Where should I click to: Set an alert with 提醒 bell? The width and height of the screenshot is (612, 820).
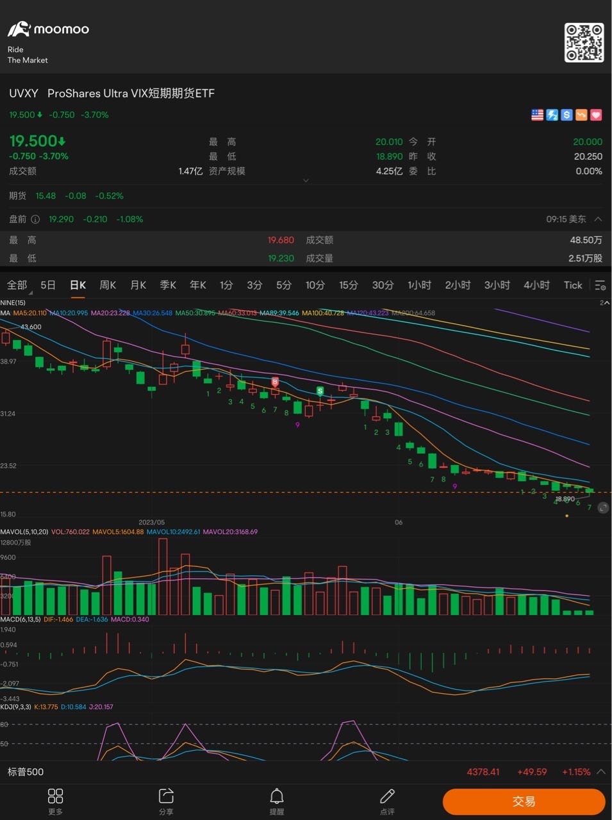tap(277, 801)
